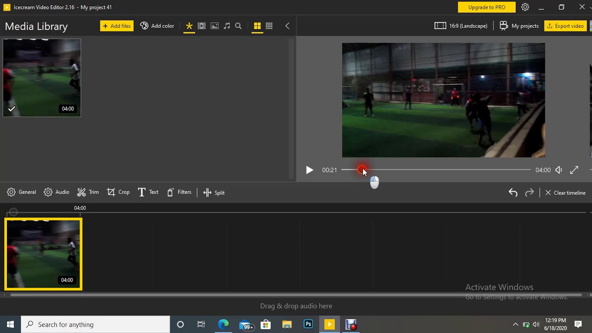Filter library by audio files
The width and height of the screenshot is (592, 333).
[227, 26]
